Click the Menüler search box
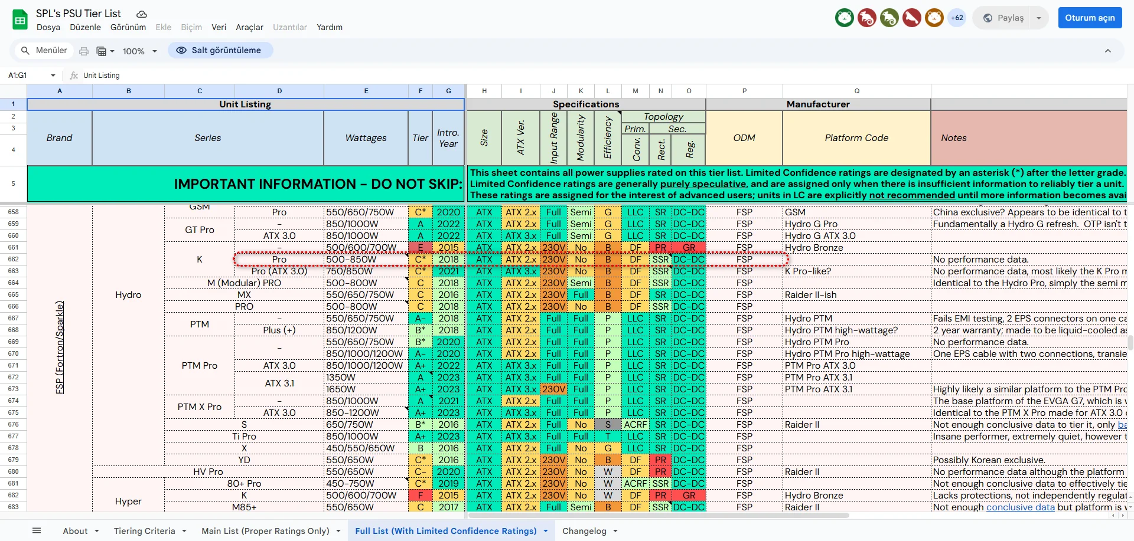The image size is (1134, 541). coord(44,51)
